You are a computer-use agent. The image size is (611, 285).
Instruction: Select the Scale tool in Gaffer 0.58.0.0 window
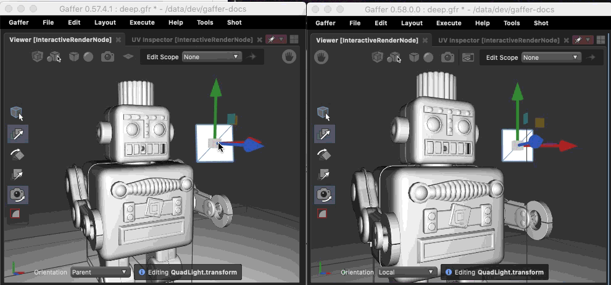tap(324, 175)
